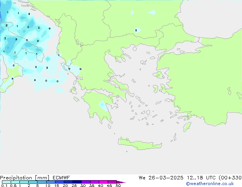Click the 45–50 mm legend color box
This screenshot has height=187, width=242.
coord(112,182)
